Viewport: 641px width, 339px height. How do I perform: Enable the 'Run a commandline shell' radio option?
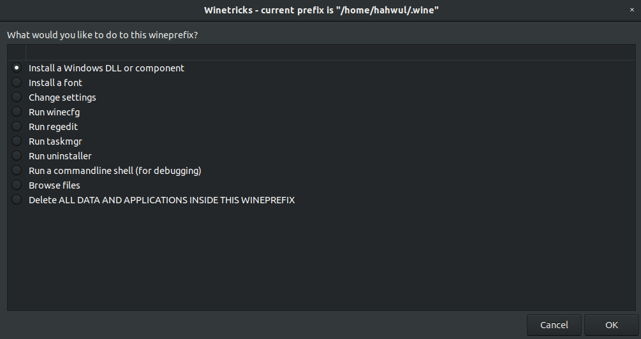click(17, 171)
